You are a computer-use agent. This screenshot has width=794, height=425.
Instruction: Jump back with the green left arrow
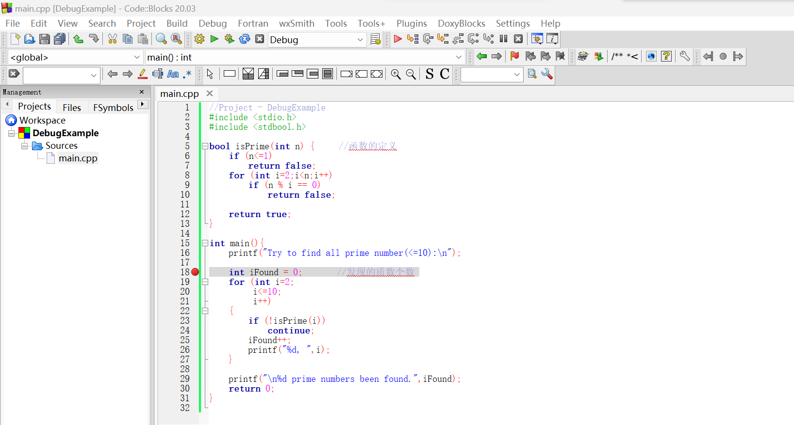[x=482, y=57]
